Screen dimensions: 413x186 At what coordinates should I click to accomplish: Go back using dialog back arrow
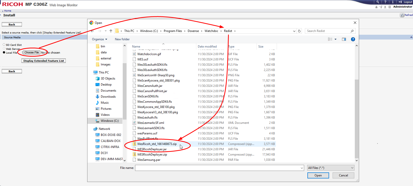click(92, 31)
